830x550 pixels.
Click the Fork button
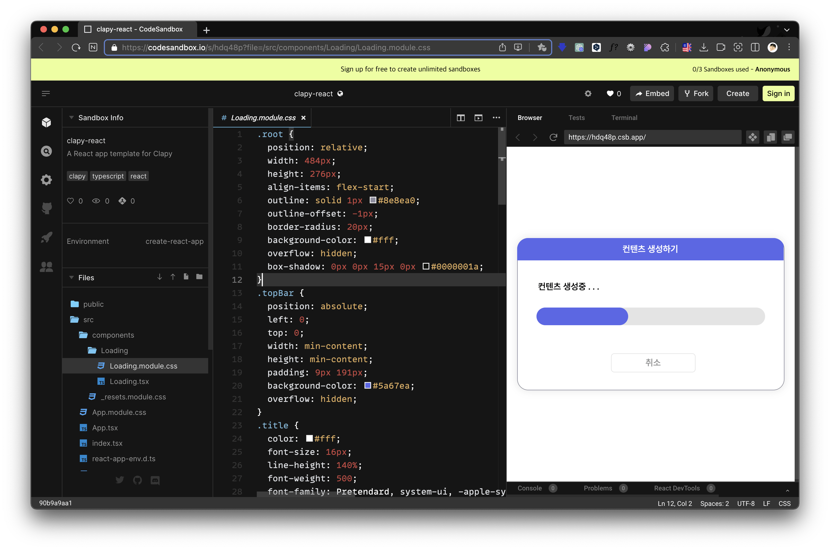[696, 94]
